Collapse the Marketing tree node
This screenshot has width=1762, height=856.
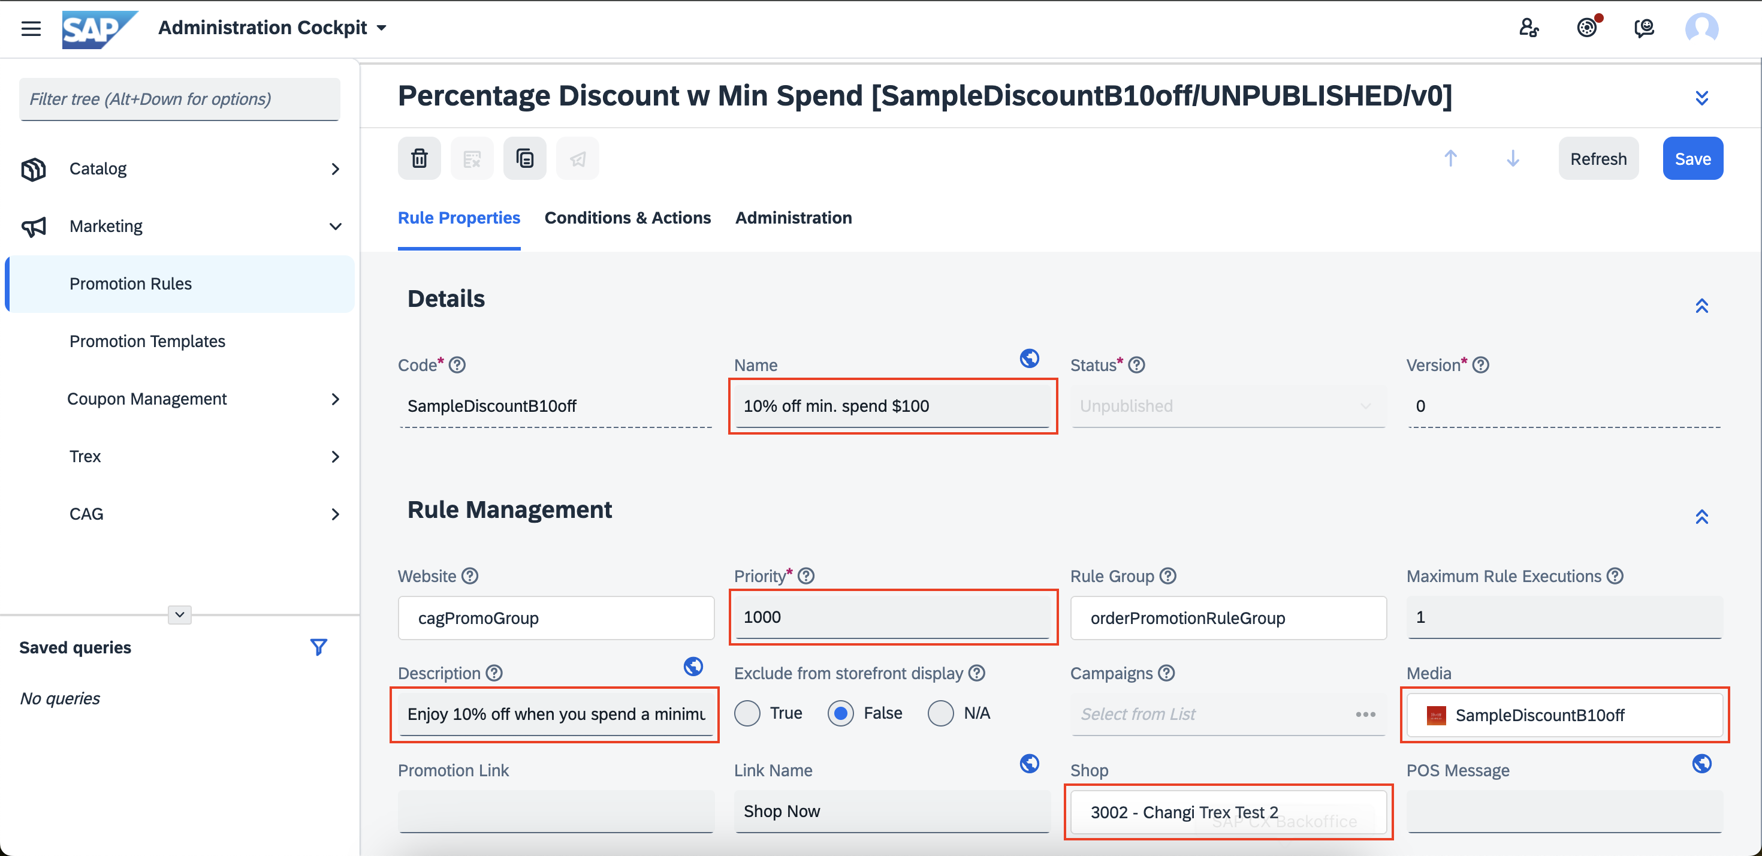[335, 227]
